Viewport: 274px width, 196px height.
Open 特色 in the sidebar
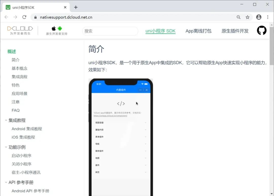coord(15,85)
